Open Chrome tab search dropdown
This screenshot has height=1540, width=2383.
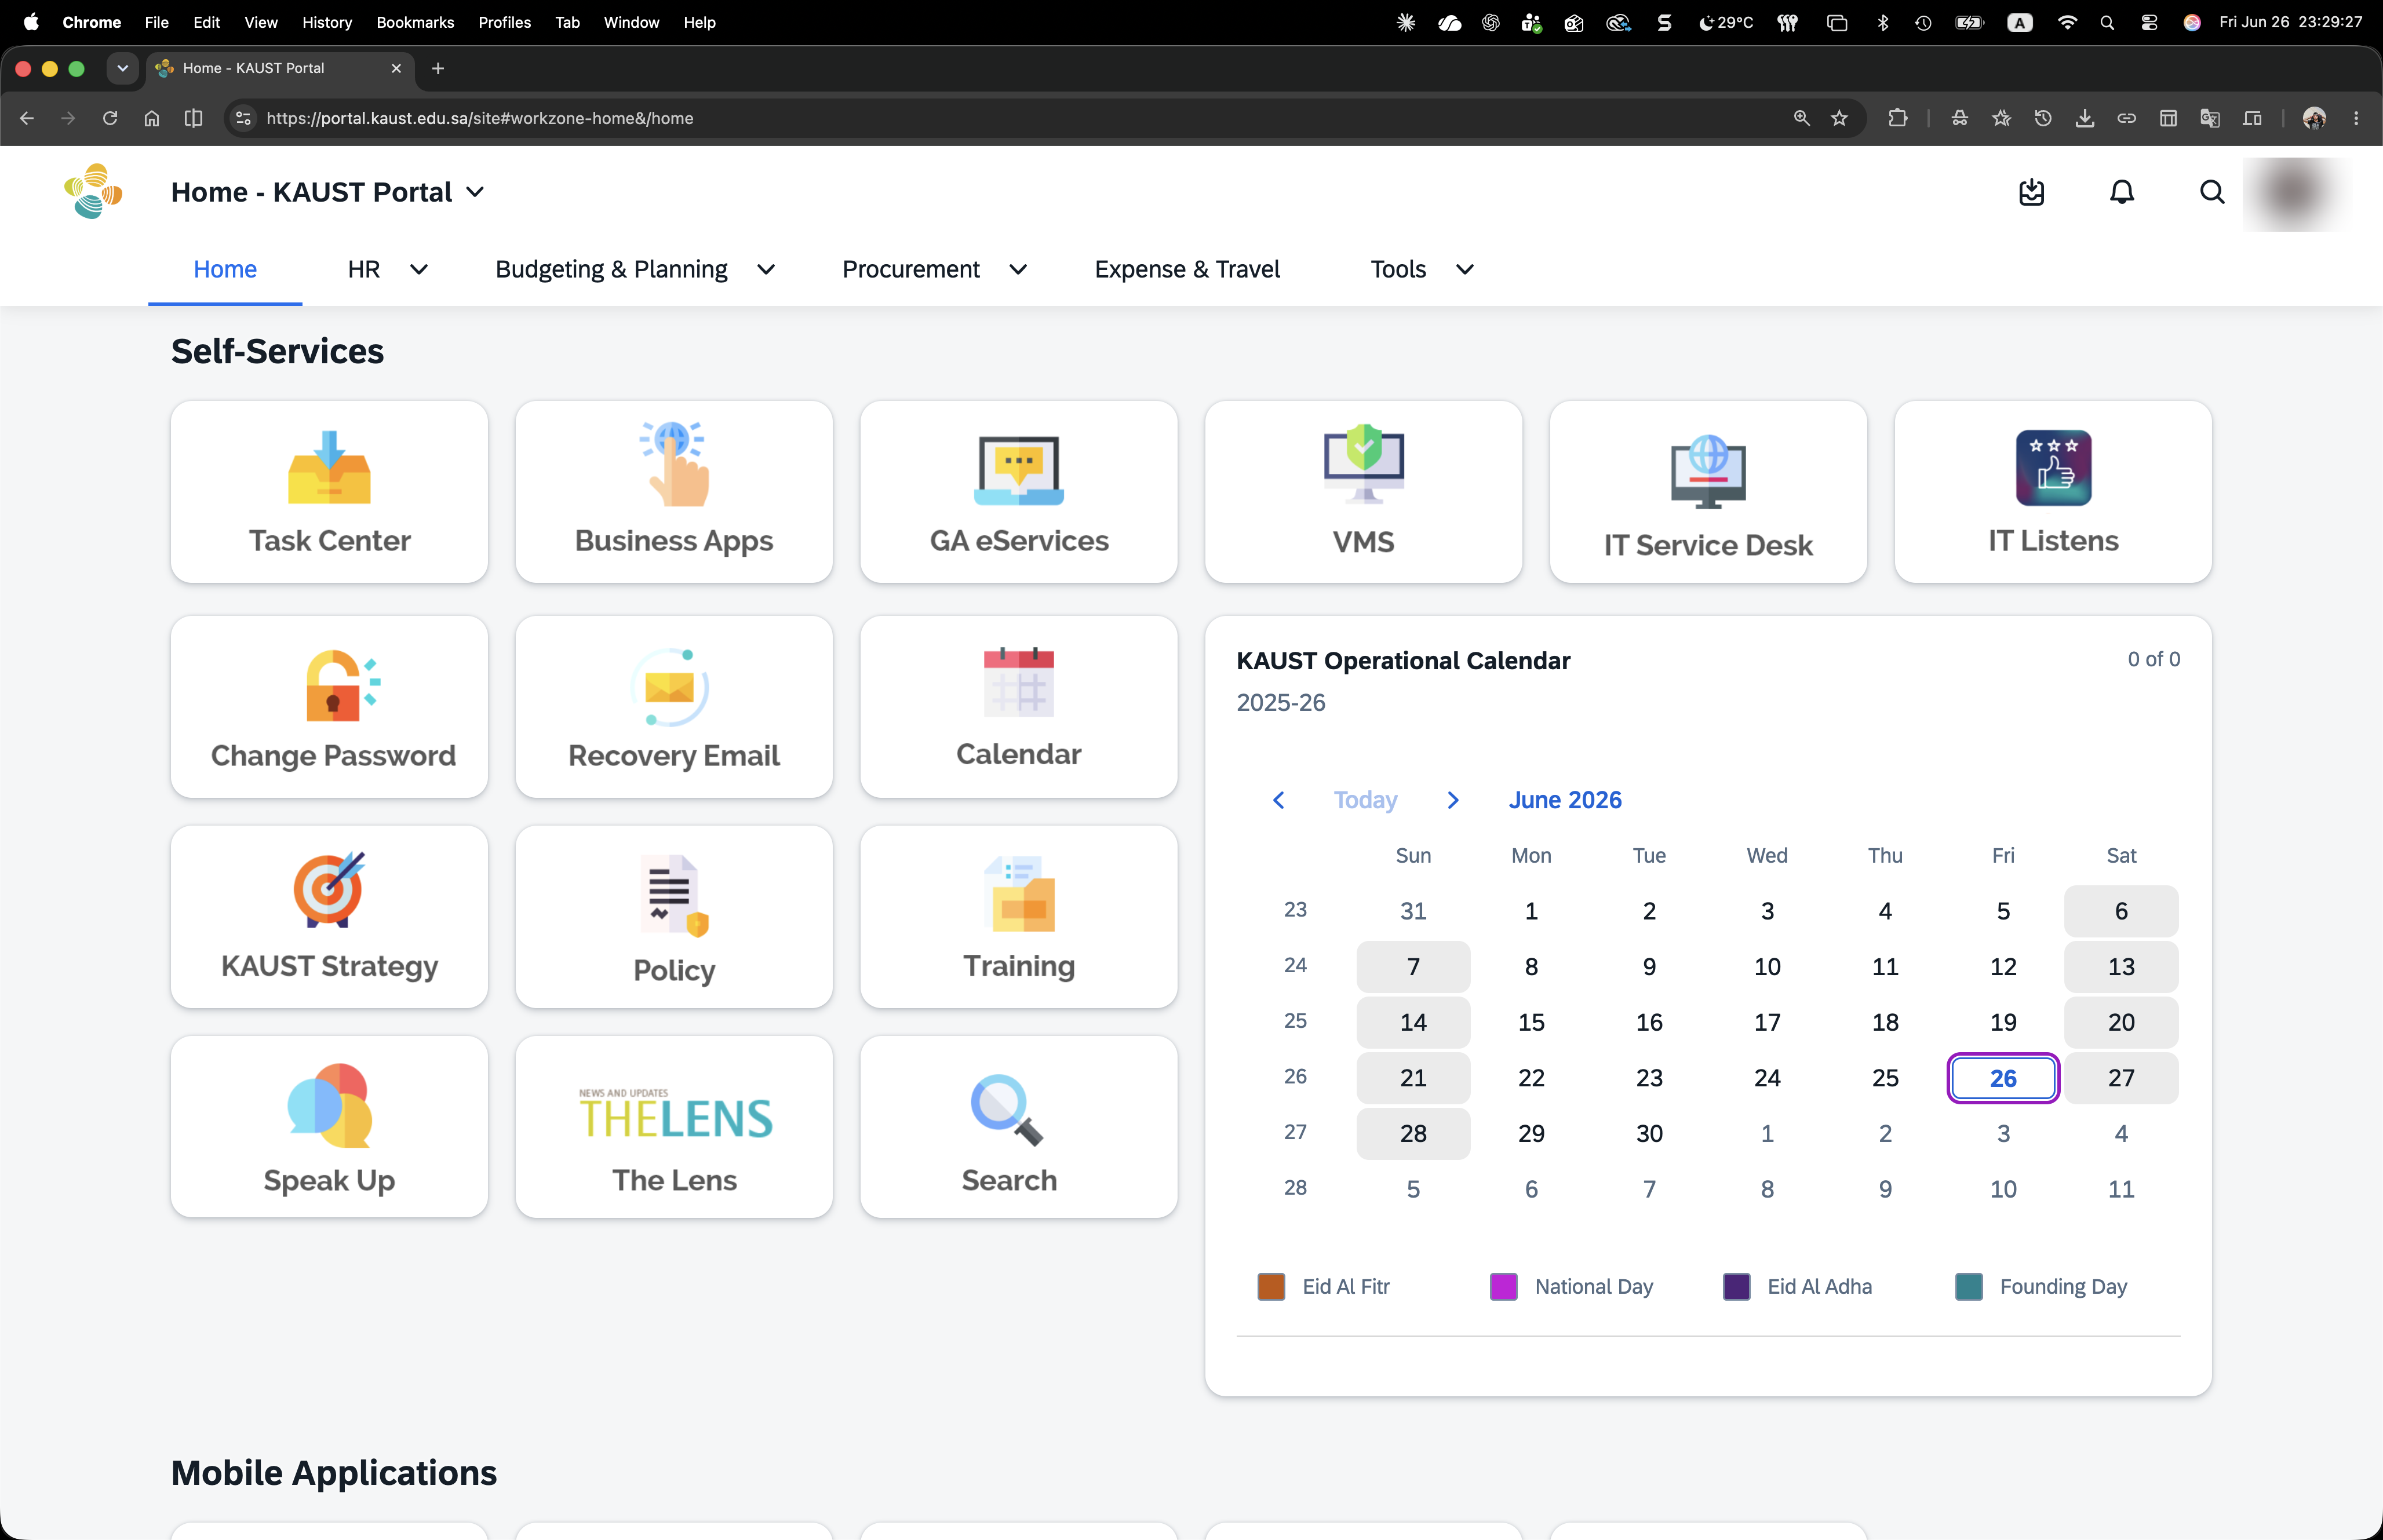pyautogui.click(x=122, y=68)
